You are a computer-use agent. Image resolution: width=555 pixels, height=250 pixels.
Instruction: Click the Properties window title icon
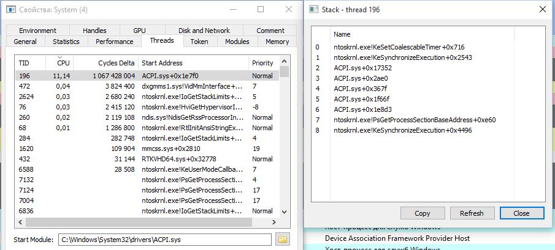11,10
